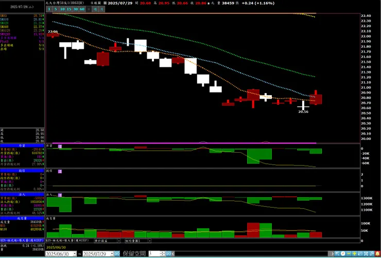
Task: Click the last red candlestick on chart
Action: (316, 99)
